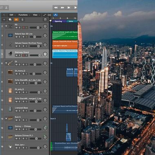Click the Beltane Chimes 01_1 icon
155x155 pixels.
10,137
